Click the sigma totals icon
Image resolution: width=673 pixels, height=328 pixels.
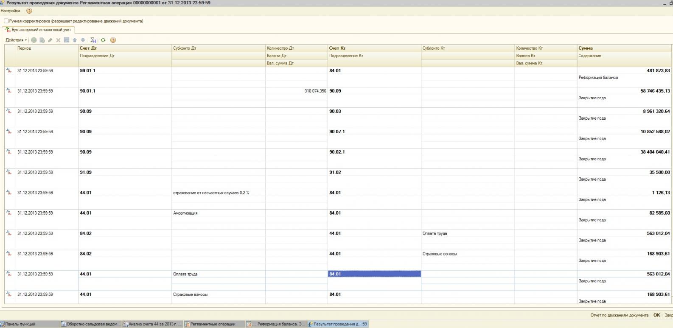tap(93, 40)
